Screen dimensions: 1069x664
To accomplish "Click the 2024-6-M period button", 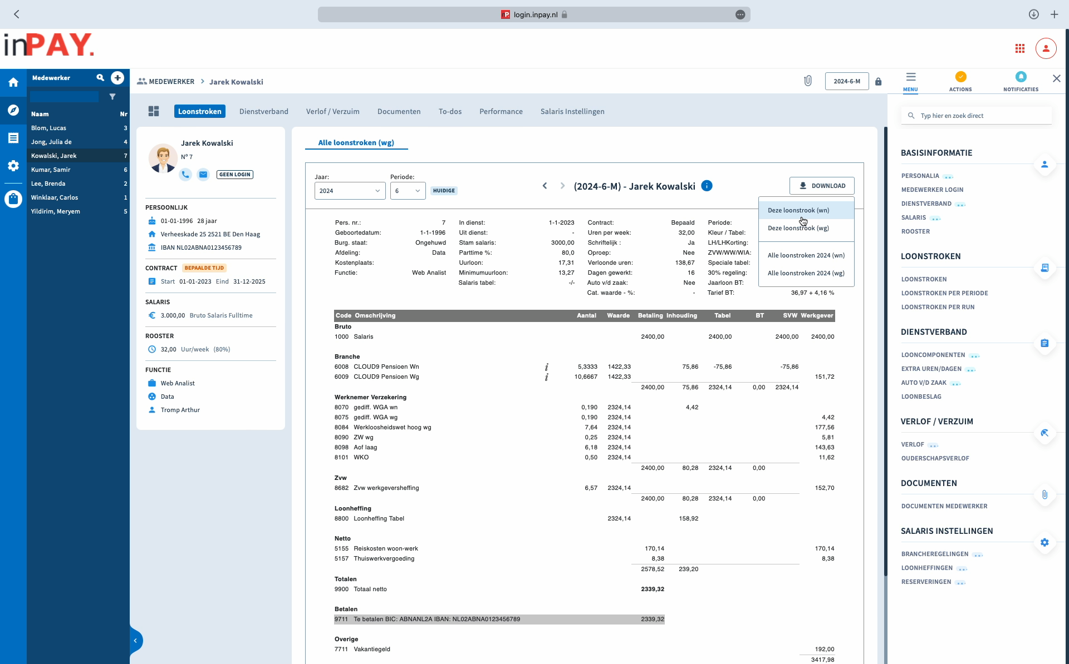I will point(847,81).
